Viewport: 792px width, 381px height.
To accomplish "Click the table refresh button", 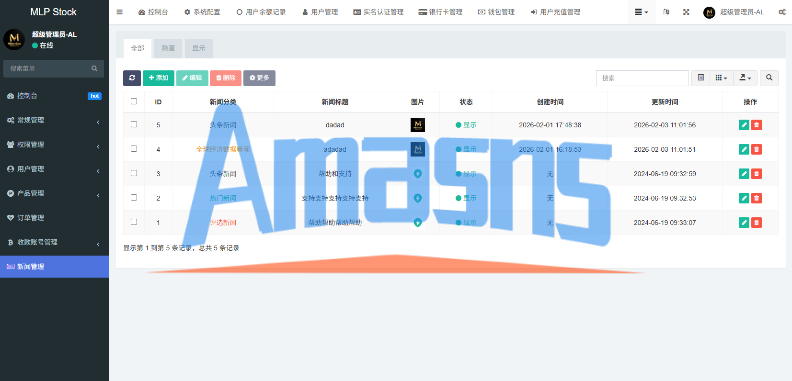I will (x=132, y=78).
